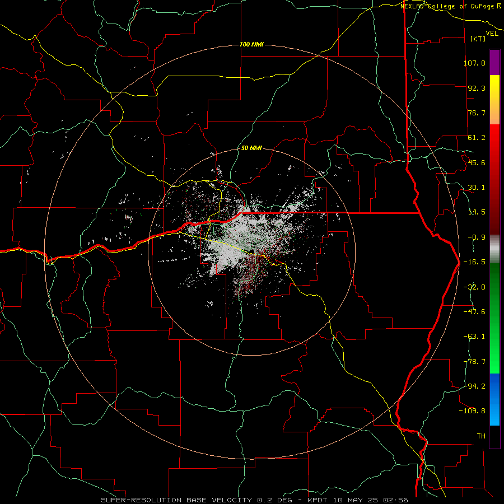Viewport: 504px width, 504px height.
Task: Click the -16.5 velocity scale value
Action: (x=474, y=262)
